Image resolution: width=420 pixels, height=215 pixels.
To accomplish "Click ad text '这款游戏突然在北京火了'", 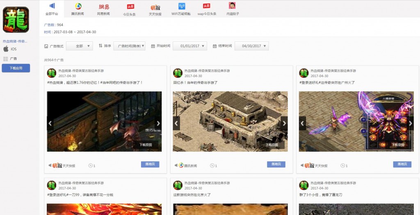I will (192, 195).
